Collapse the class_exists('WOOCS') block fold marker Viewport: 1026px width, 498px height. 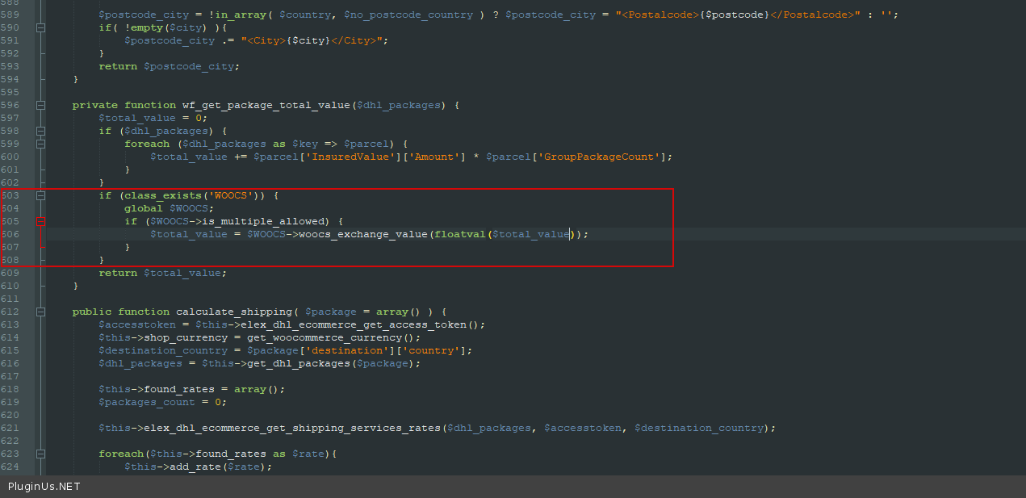(x=41, y=195)
